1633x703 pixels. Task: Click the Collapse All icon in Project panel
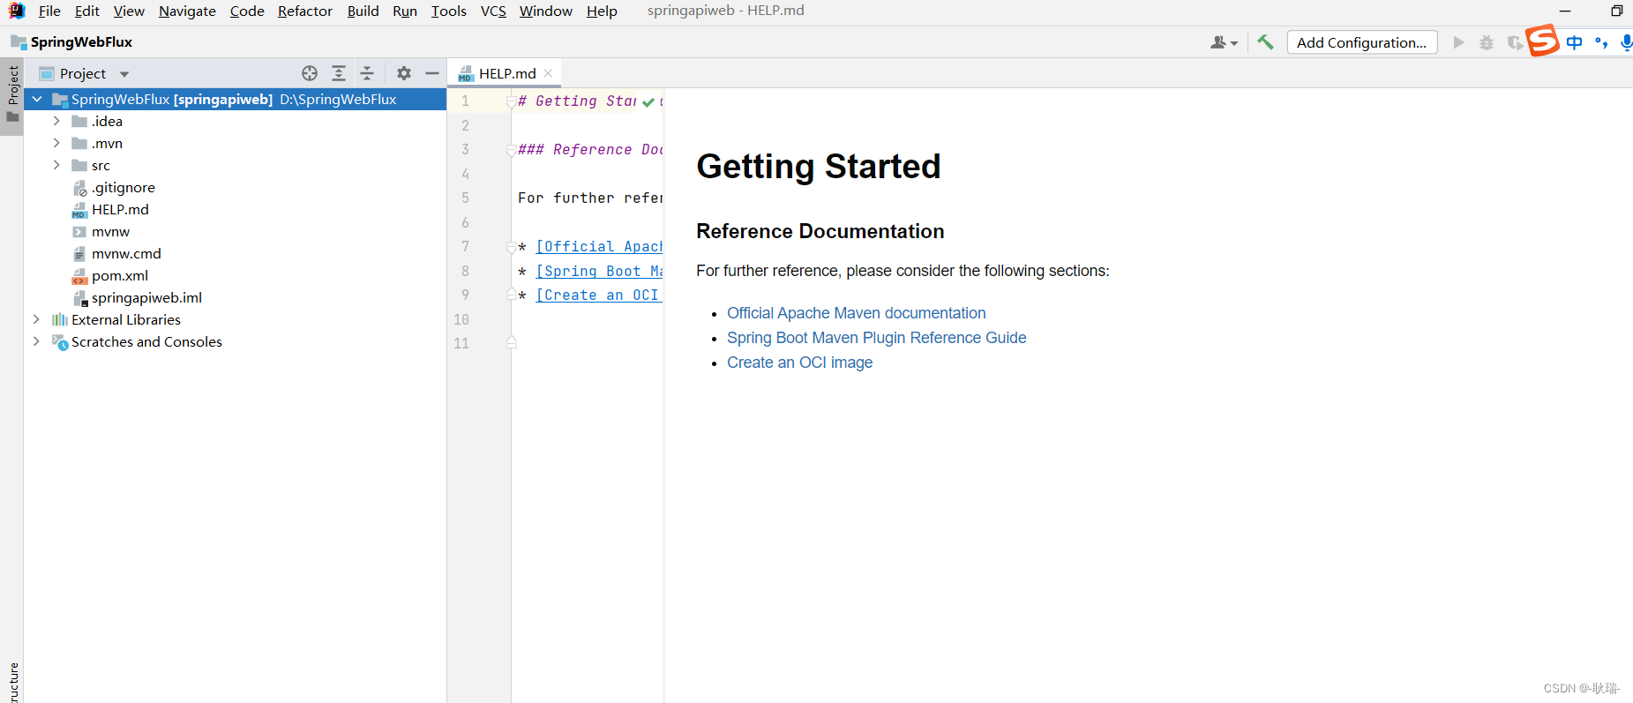click(368, 73)
